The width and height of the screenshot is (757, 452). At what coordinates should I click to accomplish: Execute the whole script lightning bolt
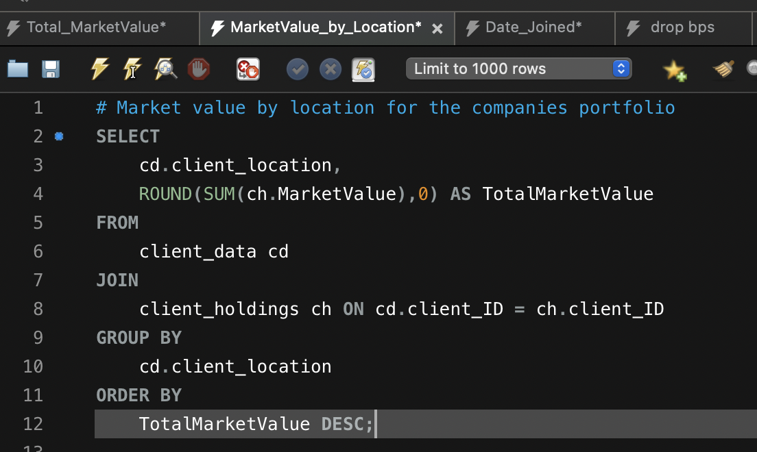click(x=100, y=68)
